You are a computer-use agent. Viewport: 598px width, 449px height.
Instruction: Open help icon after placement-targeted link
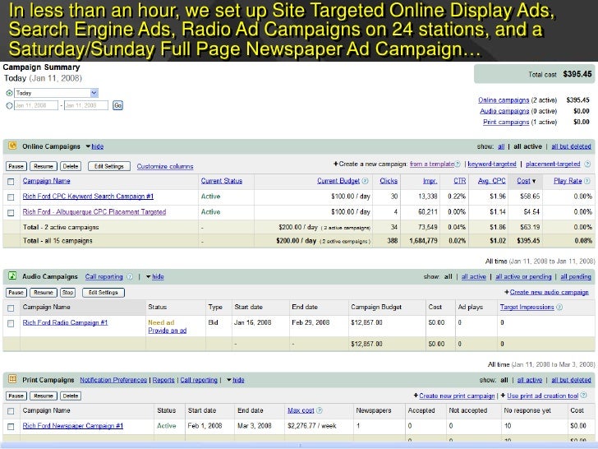tap(587, 164)
